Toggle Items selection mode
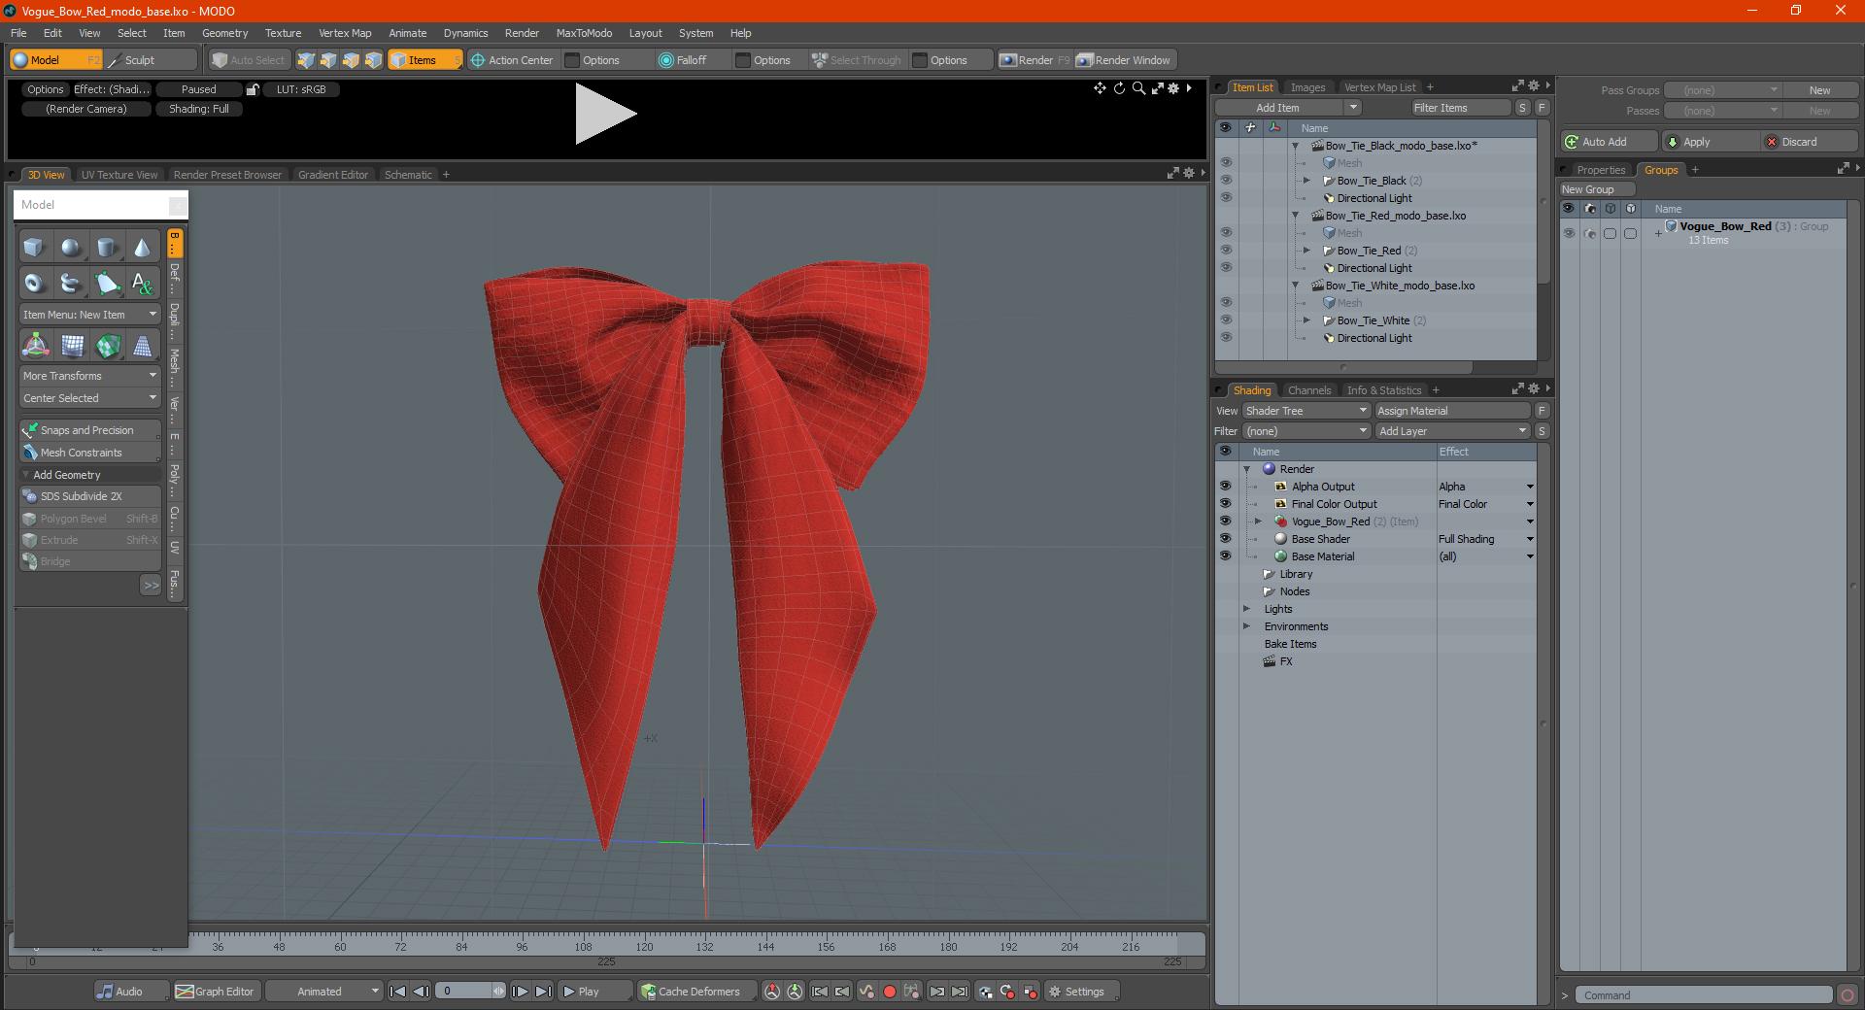The height and width of the screenshot is (1010, 1865). tap(424, 60)
